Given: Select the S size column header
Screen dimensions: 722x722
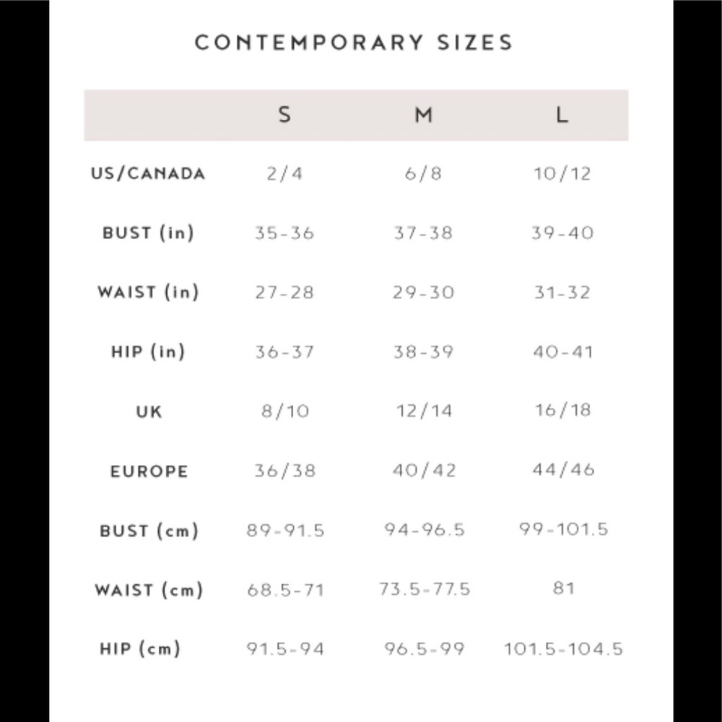Looking at the screenshot, I should (285, 115).
